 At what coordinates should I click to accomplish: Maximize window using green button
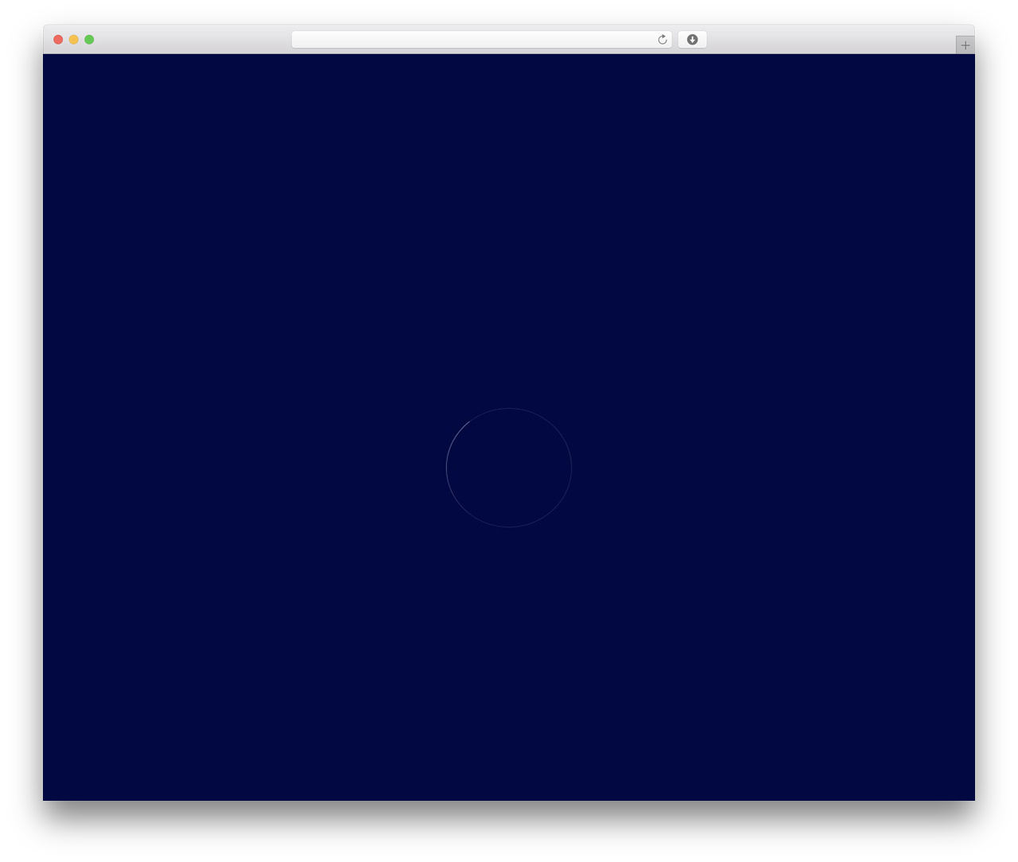[x=89, y=40]
